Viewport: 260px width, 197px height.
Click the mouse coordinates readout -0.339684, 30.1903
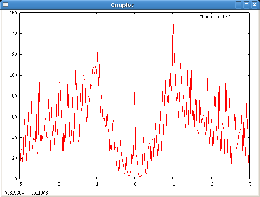pos(25,193)
